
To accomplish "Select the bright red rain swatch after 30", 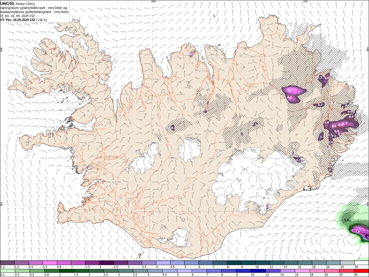I will click(x=362, y=271).
